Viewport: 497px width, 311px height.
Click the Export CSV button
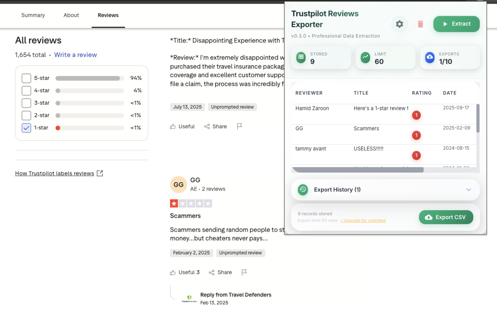446,217
